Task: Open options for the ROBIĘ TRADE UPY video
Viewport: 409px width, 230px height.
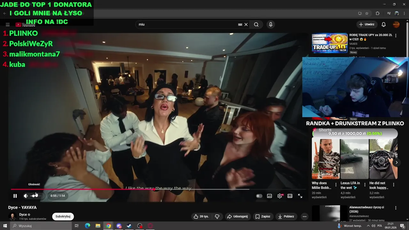Action: 396,35
